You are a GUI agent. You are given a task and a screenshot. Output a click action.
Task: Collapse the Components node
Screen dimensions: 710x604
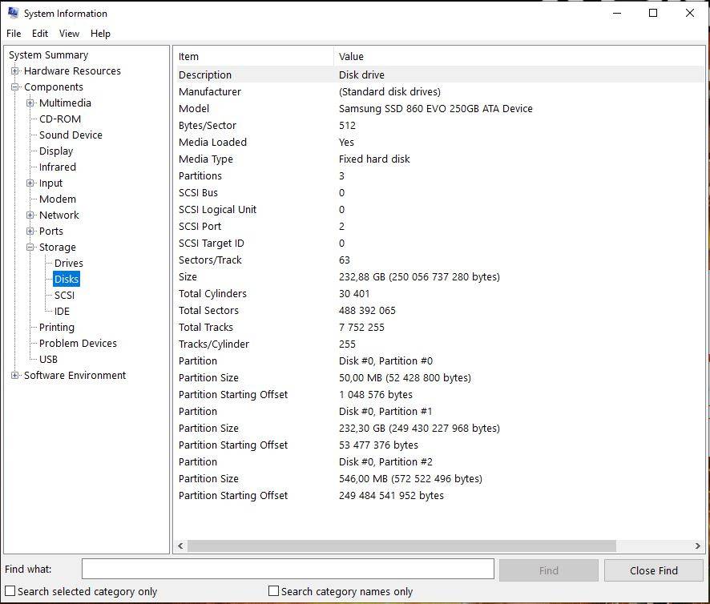(14, 87)
